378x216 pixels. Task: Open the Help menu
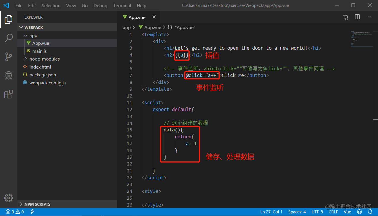141,5
